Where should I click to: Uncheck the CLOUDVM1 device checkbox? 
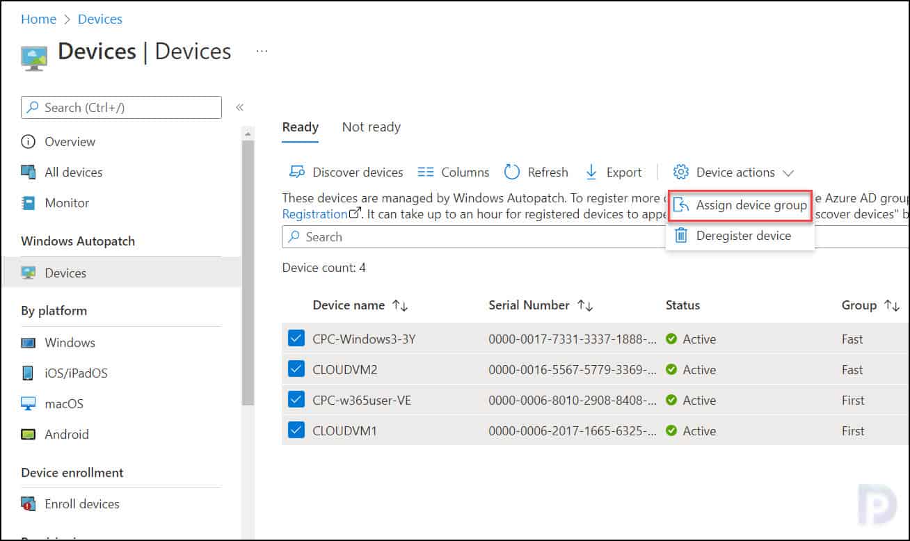pos(296,431)
